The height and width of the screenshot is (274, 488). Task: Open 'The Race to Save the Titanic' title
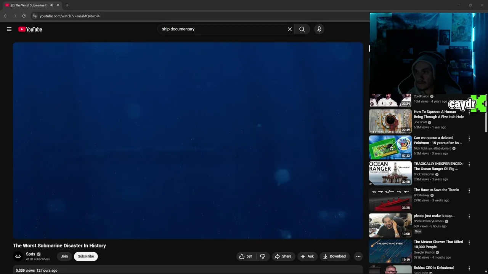pyautogui.click(x=437, y=190)
